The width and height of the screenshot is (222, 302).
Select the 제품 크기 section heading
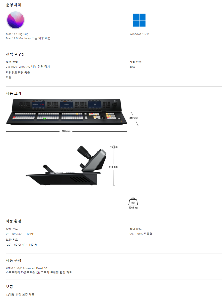(x=14, y=93)
